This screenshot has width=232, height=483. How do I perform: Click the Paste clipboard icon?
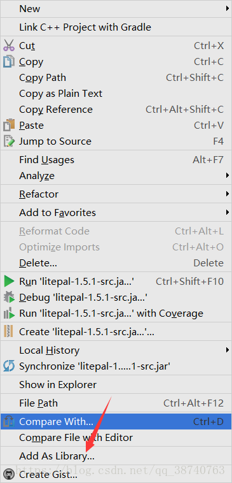click(9, 126)
